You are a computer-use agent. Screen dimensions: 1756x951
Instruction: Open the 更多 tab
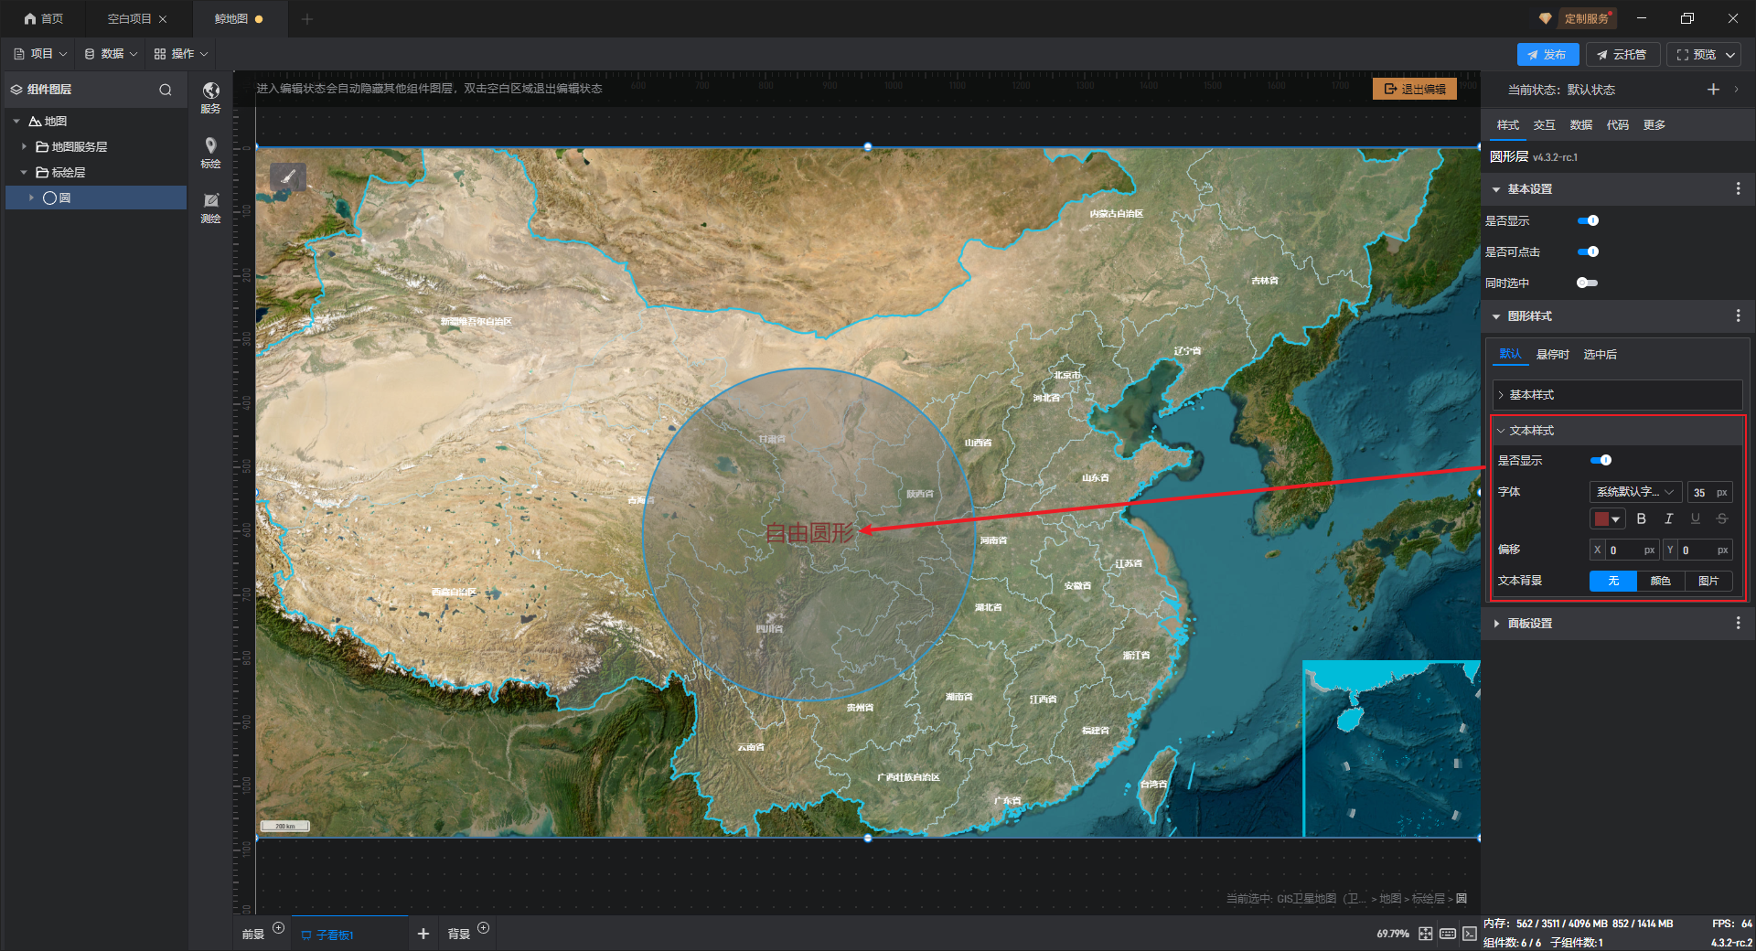tap(1654, 125)
